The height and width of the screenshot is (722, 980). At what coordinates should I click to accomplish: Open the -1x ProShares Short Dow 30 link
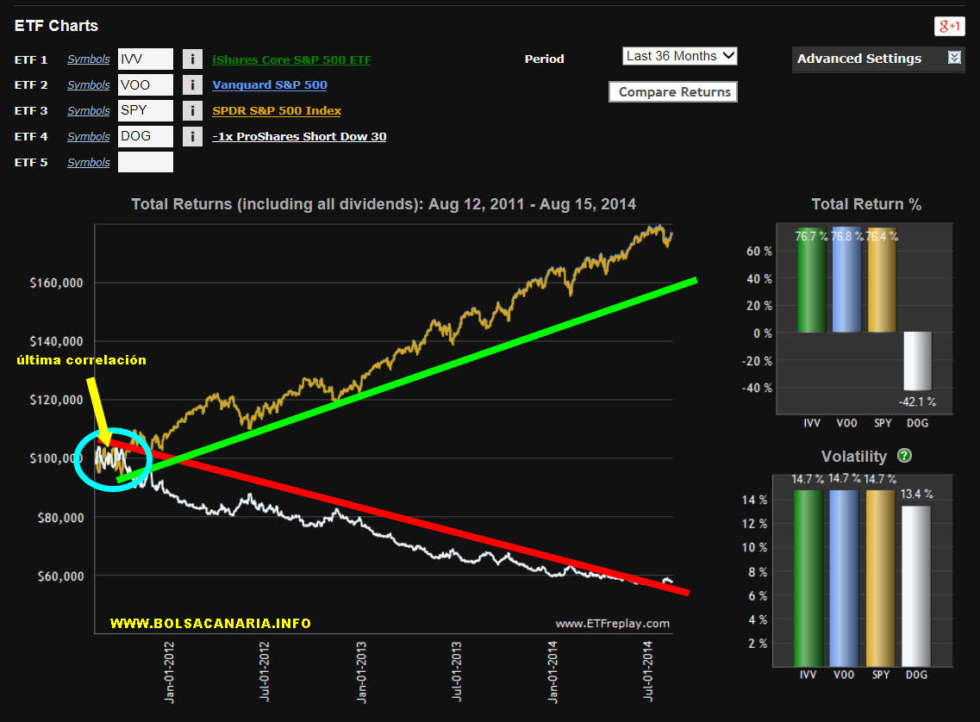tap(299, 137)
